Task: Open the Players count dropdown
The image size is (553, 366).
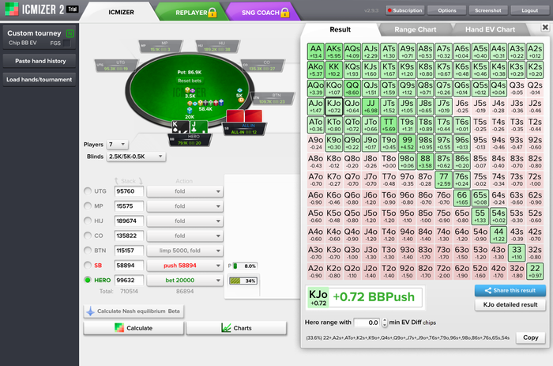Action: pyautogui.click(x=118, y=145)
